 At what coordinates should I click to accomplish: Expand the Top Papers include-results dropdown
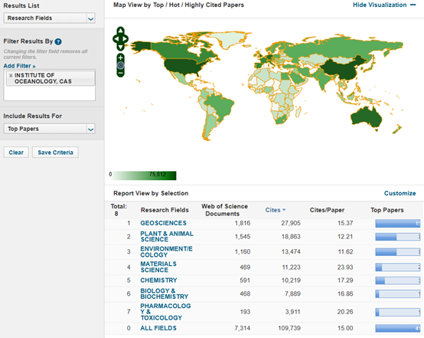[x=49, y=129]
